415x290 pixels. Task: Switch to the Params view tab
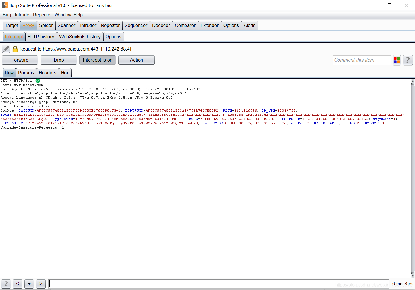tap(26, 73)
